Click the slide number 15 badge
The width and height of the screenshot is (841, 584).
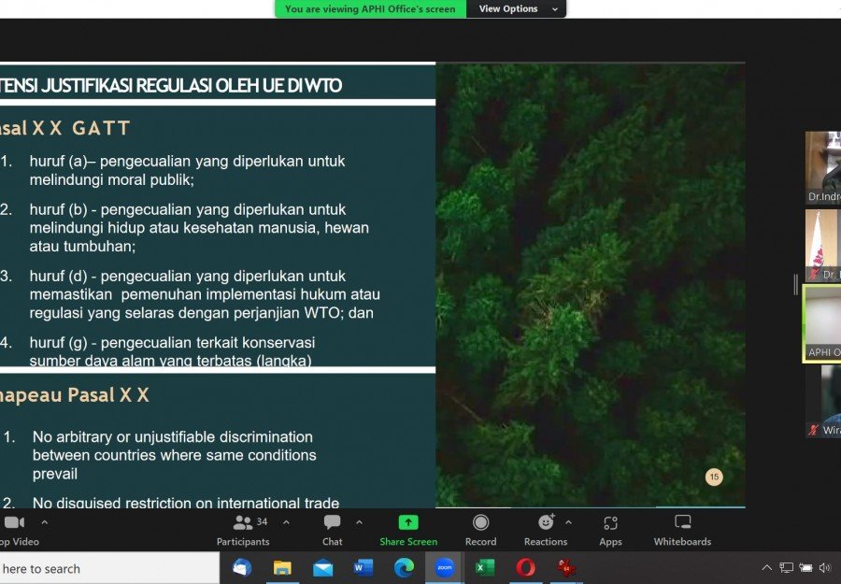[x=714, y=477]
